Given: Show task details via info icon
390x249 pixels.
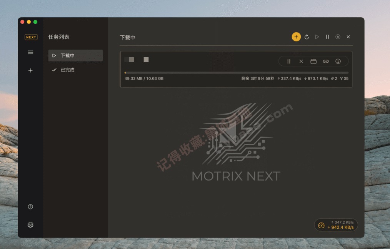Looking at the screenshot, I should (338, 61).
